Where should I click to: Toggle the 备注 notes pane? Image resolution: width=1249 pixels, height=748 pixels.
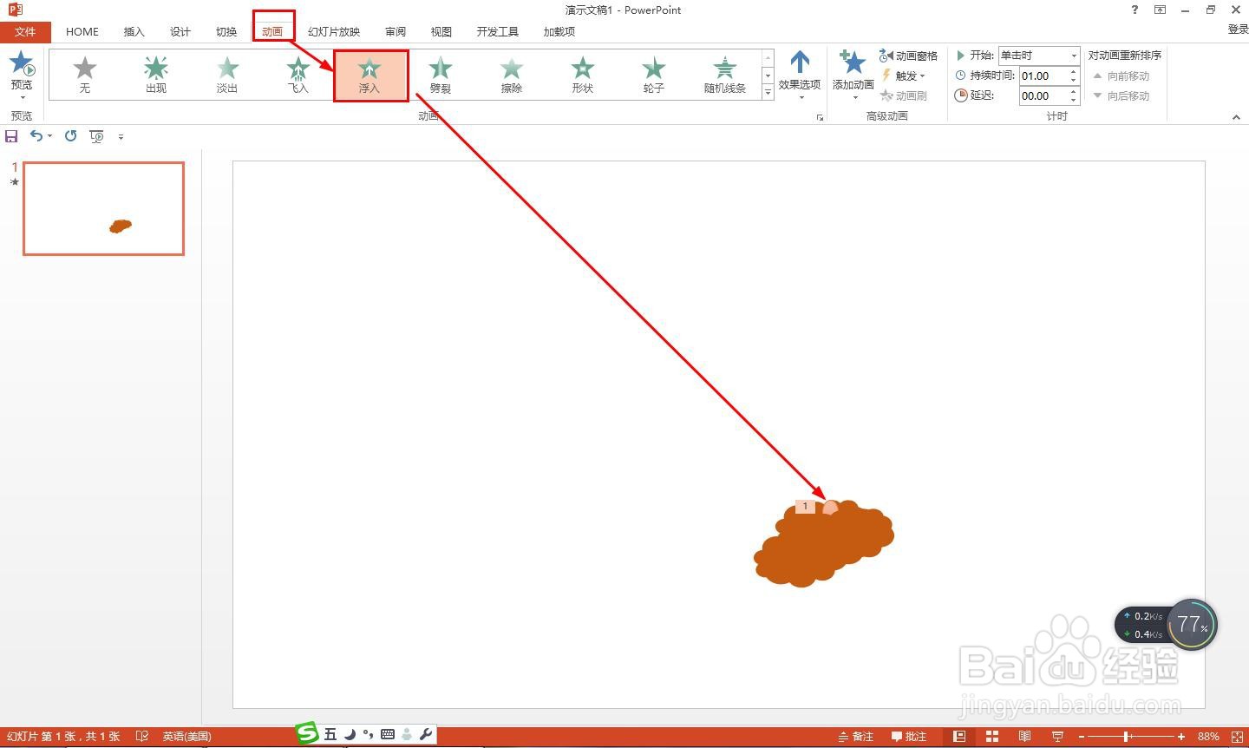pyautogui.click(x=855, y=737)
